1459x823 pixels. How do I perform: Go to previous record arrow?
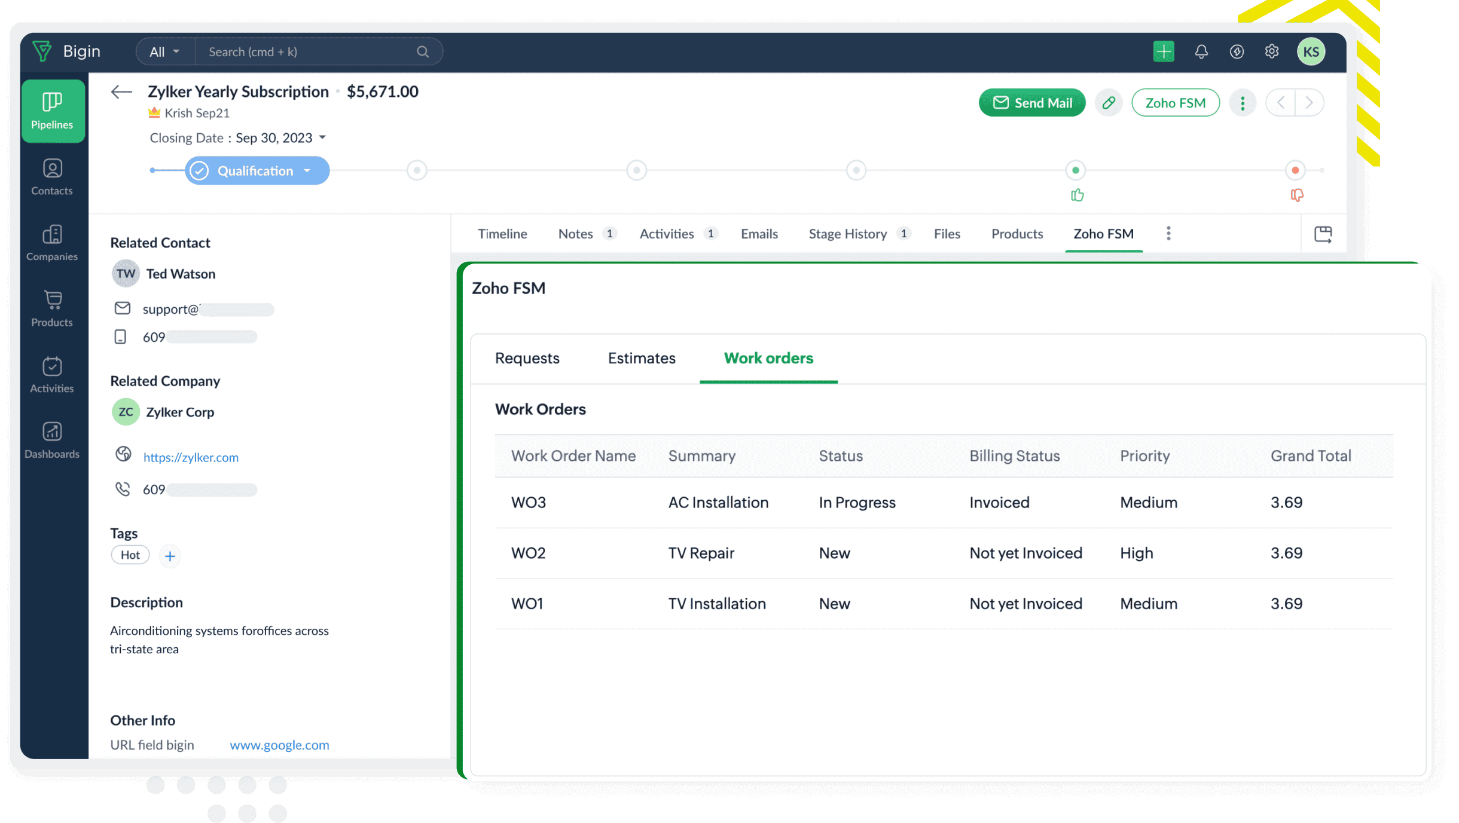tap(1281, 103)
